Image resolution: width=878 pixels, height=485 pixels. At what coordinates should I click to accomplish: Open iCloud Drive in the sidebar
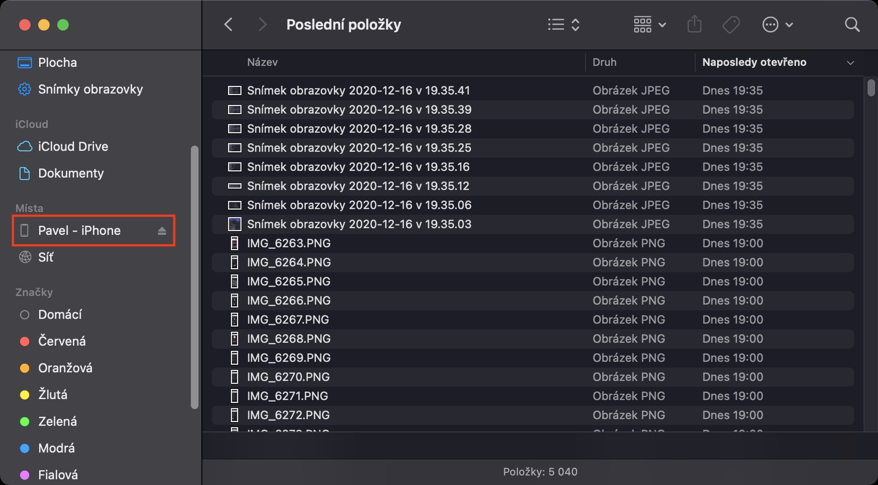point(73,147)
